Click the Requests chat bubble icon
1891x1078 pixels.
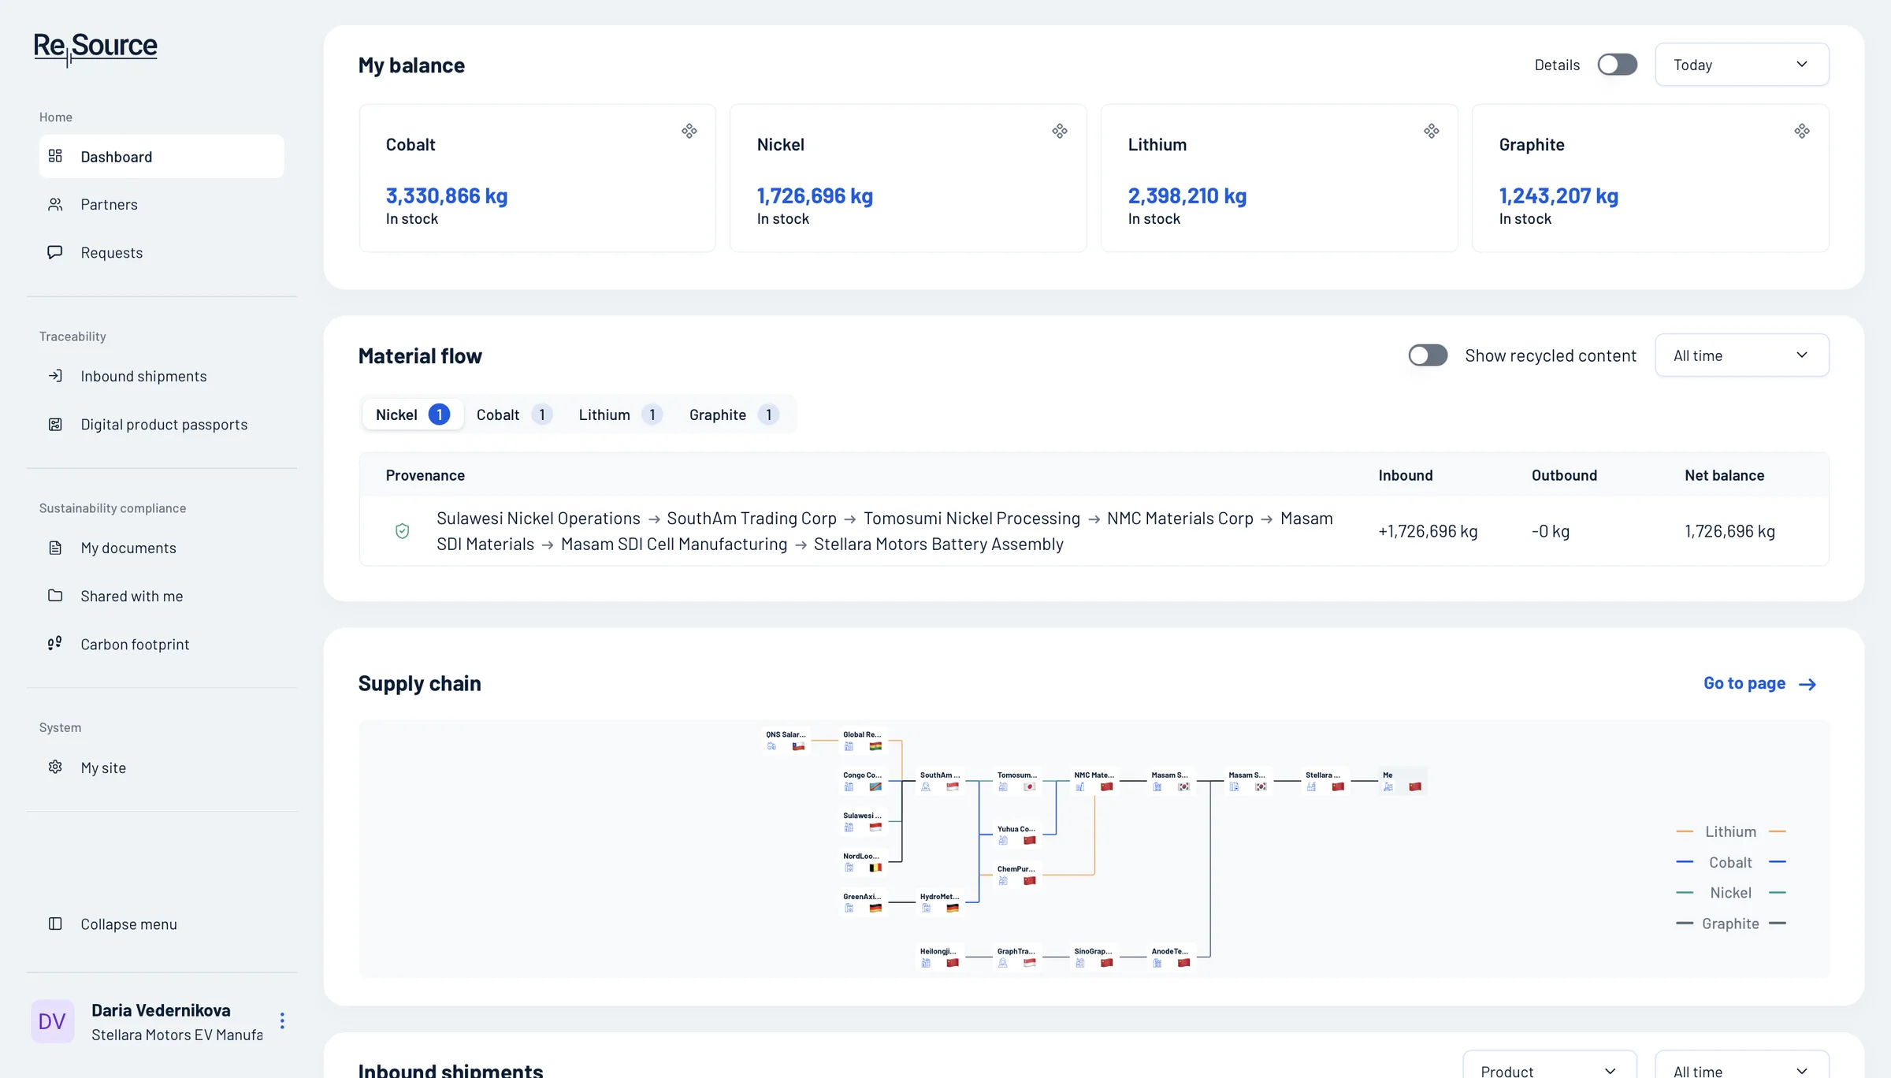coord(55,252)
